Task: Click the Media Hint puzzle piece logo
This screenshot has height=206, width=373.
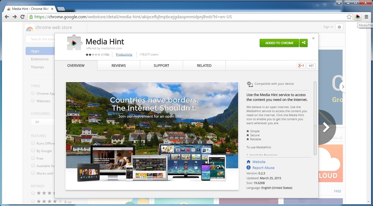Action: (x=75, y=43)
